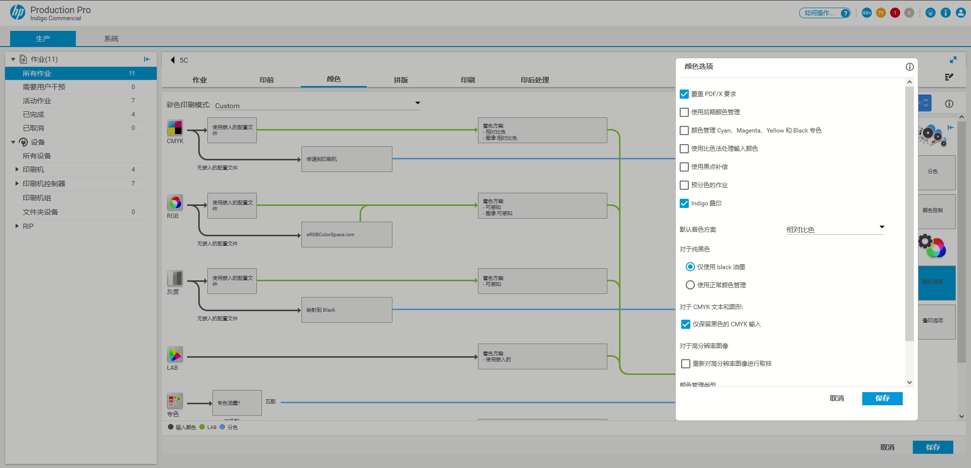Select 使用正常颜色管理 radio button

tap(690, 285)
